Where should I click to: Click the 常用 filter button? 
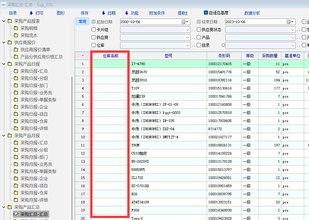click(82, 22)
